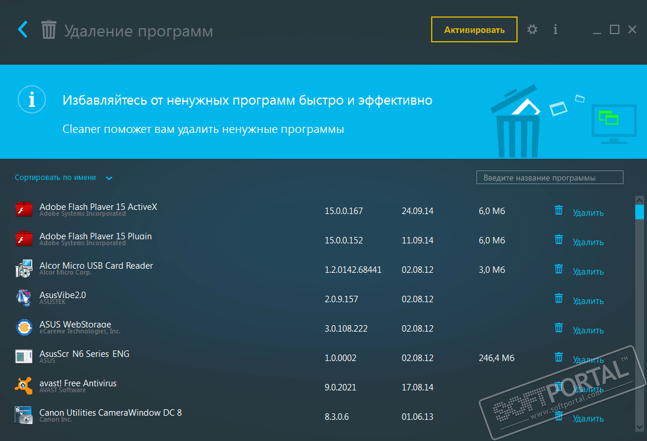The height and width of the screenshot is (441, 647).
Task: Select Alcor Micro USB Card Reader name
Action: [x=96, y=266]
